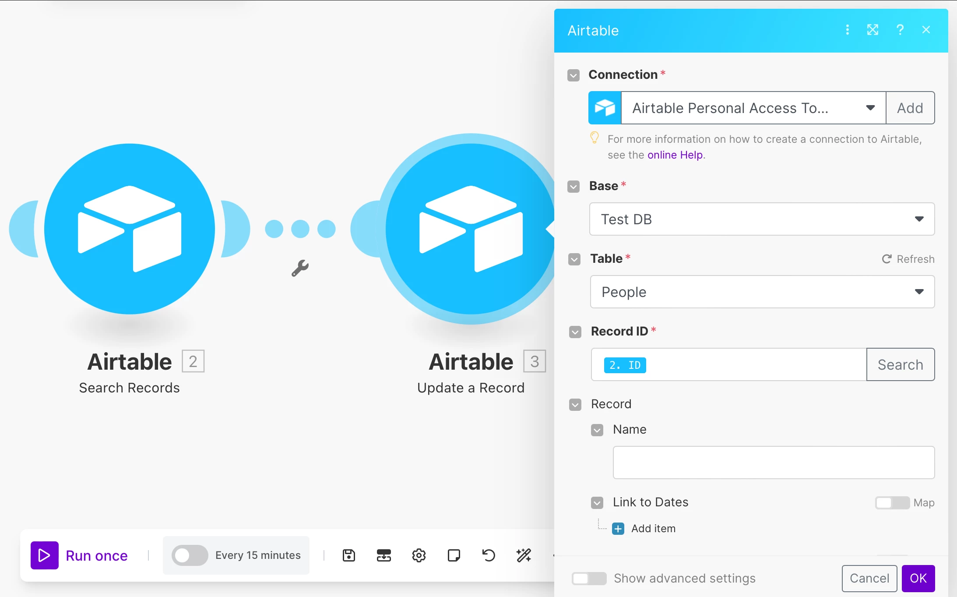The height and width of the screenshot is (597, 957).
Task: Open the Table dropdown showing People
Action: pyautogui.click(x=762, y=292)
